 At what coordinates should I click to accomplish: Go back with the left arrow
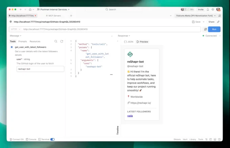click(x=21, y=9)
